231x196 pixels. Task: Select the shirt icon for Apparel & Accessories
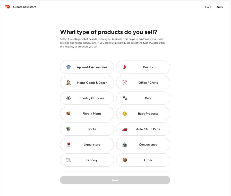tap(68, 67)
